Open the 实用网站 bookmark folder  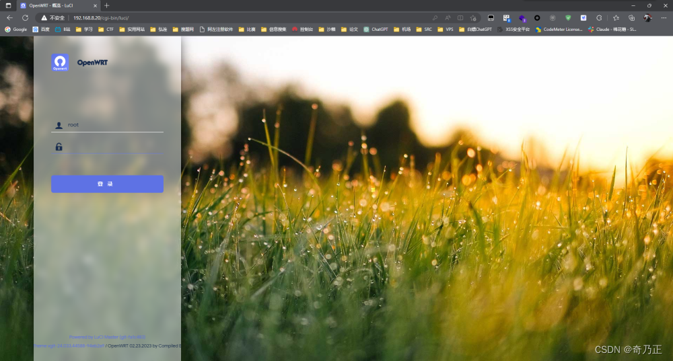pos(132,30)
